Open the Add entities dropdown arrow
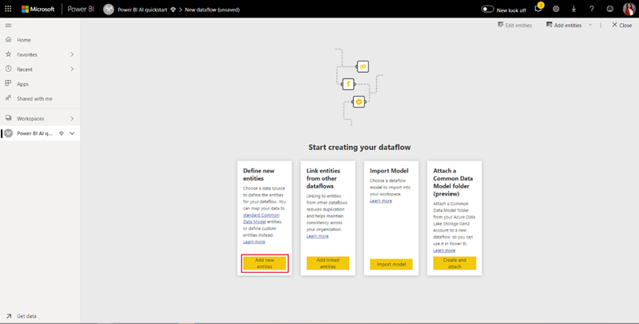The width and height of the screenshot is (639, 324). pos(590,26)
